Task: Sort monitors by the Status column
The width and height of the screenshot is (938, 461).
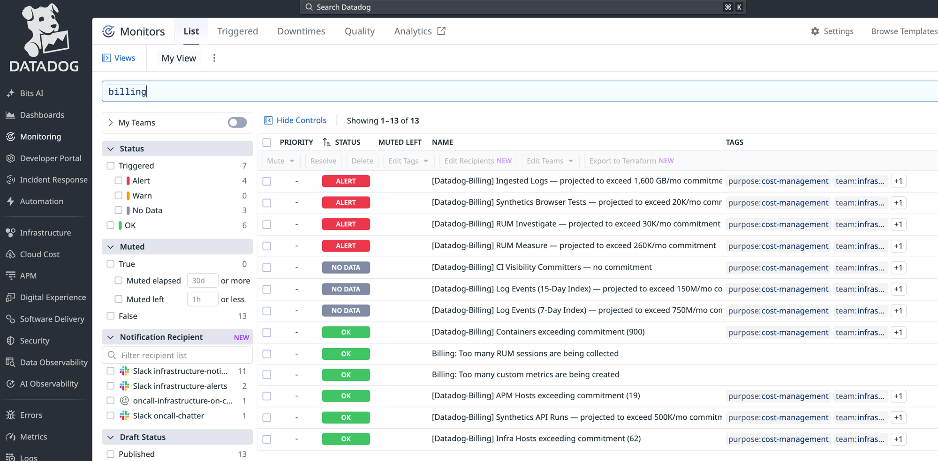Action: [342, 142]
